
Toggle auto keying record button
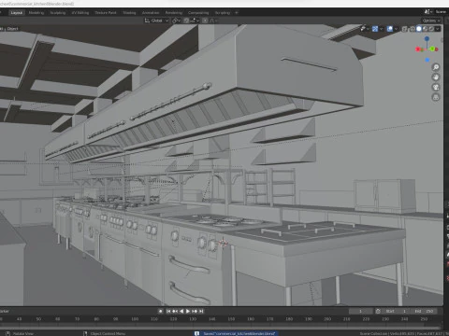160,311
